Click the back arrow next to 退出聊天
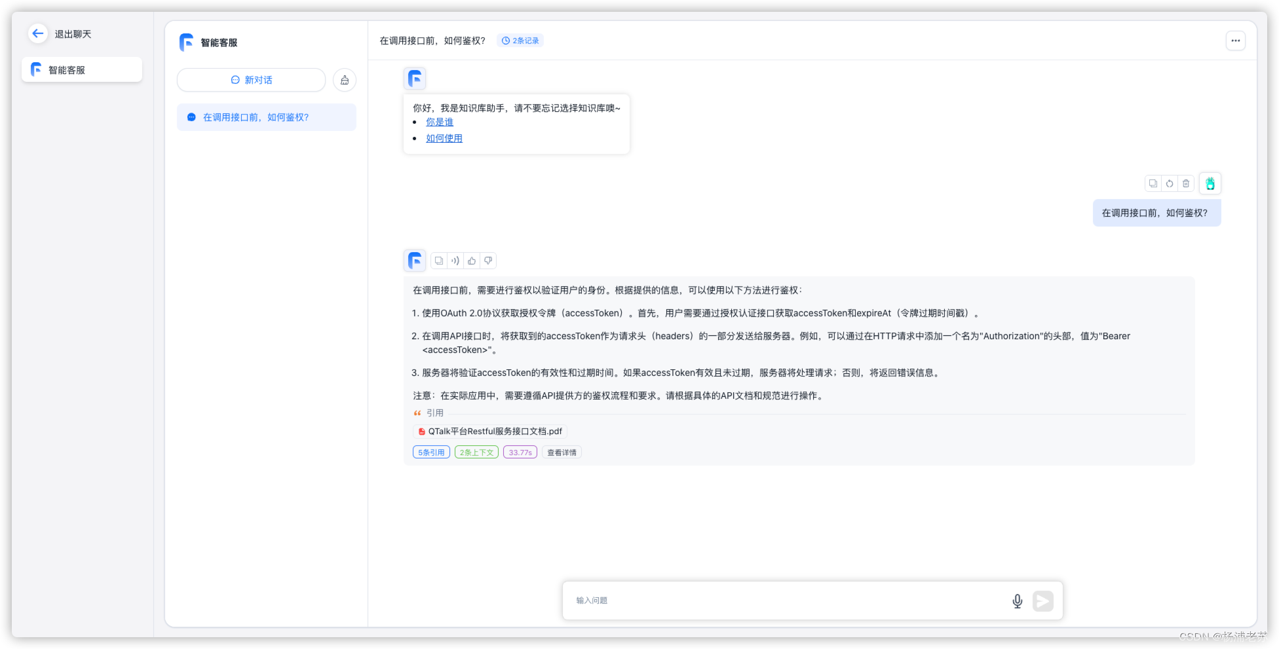 (x=37, y=33)
